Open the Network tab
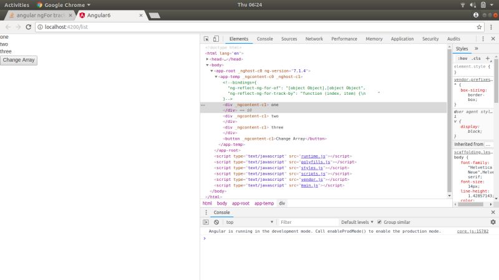499x280 pixels. (x=314, y=39)
